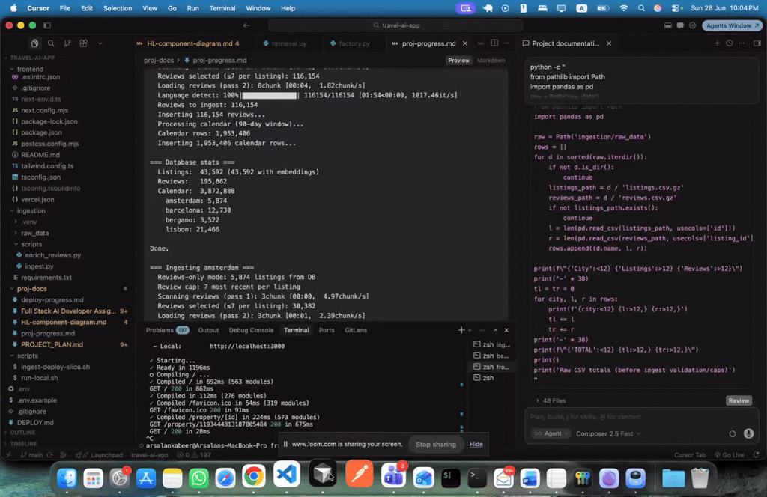Open enrich_reviews.py file
767x497 pixels.
pyautogui.click(x=53, y=255)
